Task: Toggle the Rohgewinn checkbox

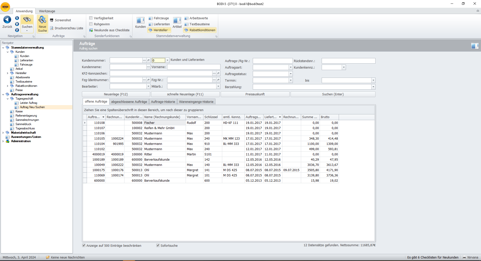Action: (x=91, y=24)
